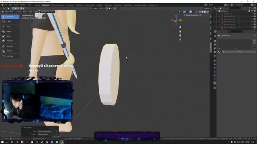Open the Tool properties tab (screwdriver icon)

coord(215,36)
